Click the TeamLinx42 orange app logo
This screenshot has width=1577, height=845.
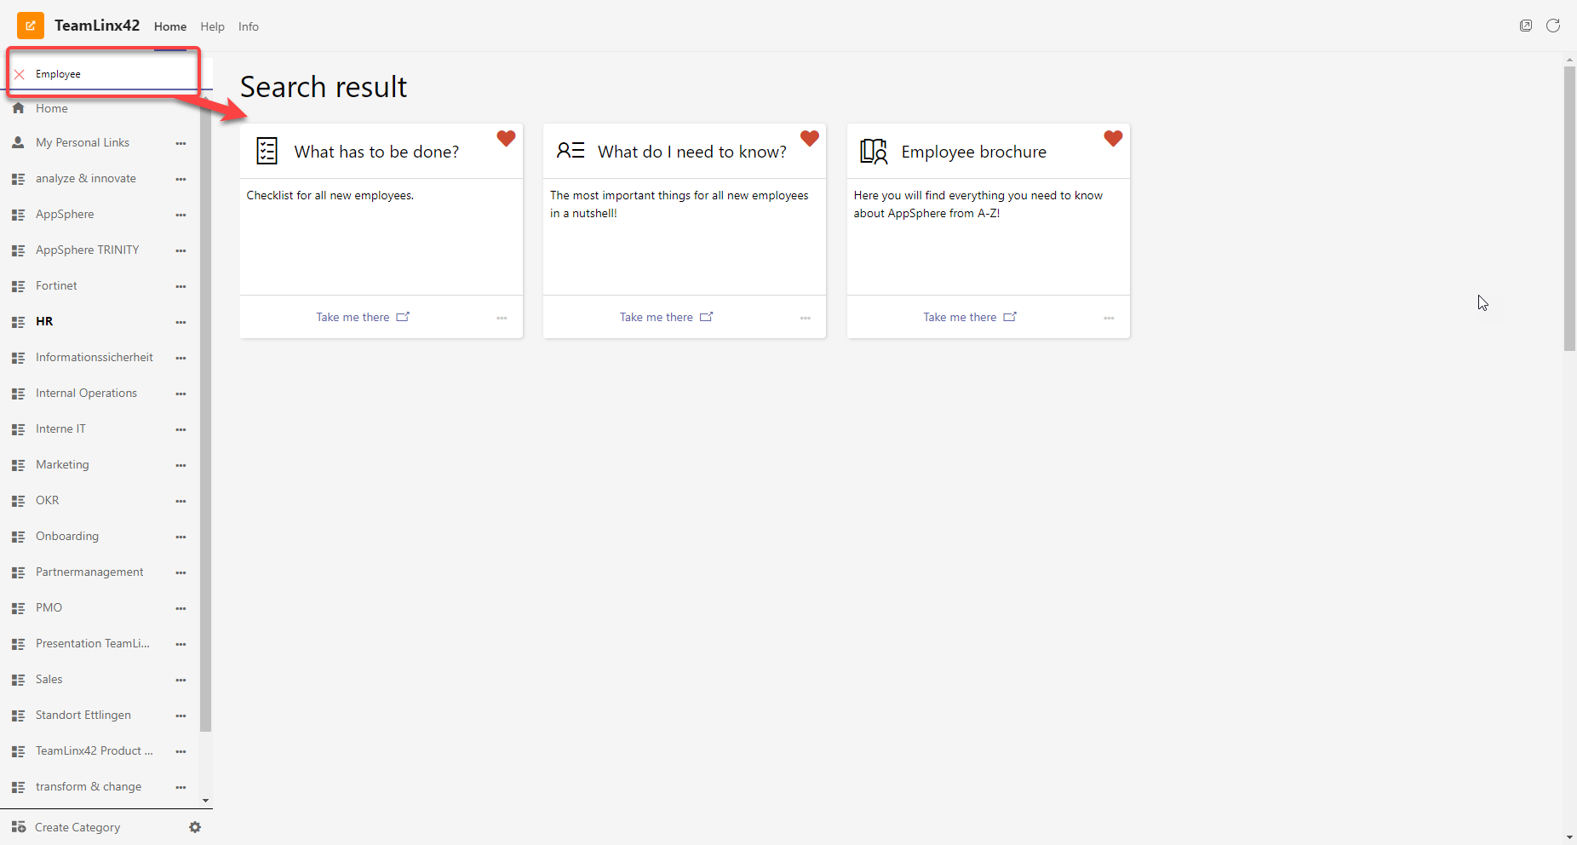click(31, 26)
